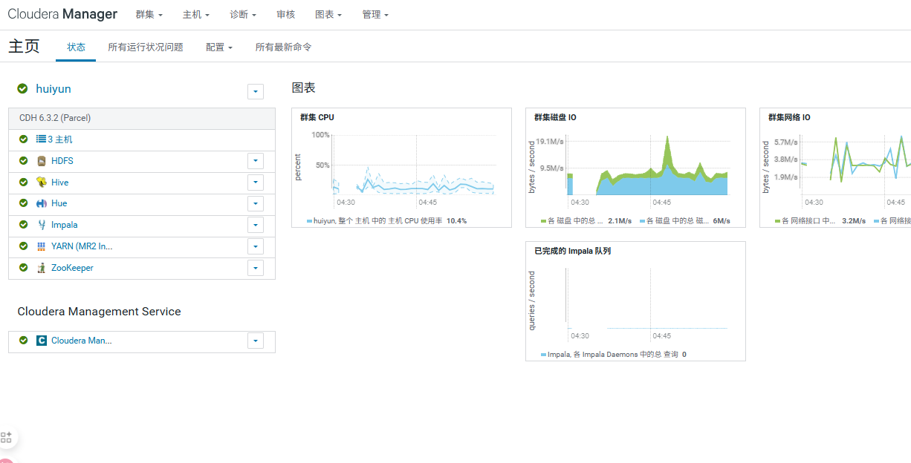This screenshot has height=463, width=911.
Task: Click the disk legend entry showing 2.1M/s
Action: 586,221
